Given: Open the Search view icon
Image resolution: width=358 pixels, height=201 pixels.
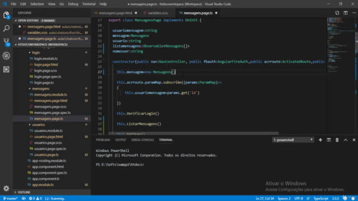Looking at the screenshot, I should [6, 28].
